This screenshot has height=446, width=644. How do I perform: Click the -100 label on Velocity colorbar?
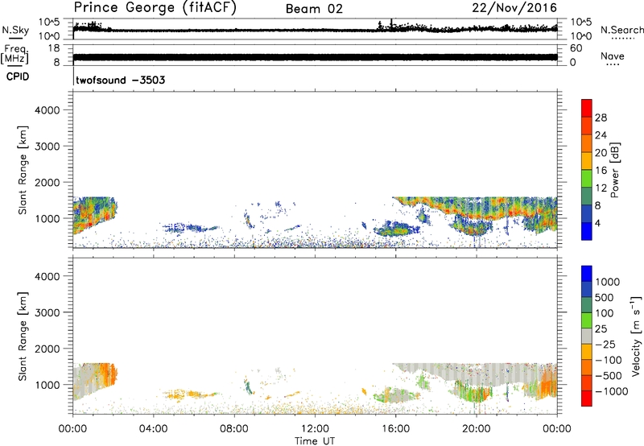(609, 360)
